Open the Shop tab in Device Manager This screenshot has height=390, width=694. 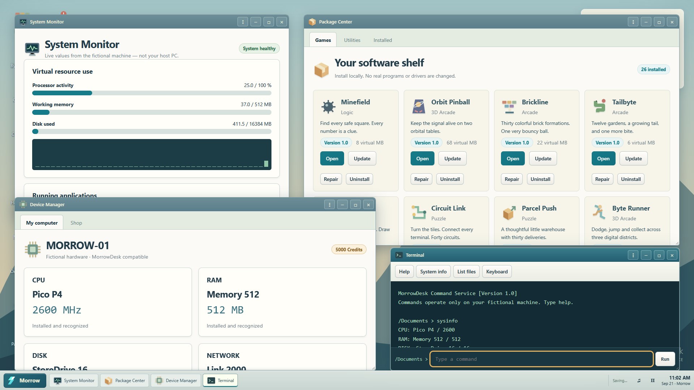pos(76,223)
